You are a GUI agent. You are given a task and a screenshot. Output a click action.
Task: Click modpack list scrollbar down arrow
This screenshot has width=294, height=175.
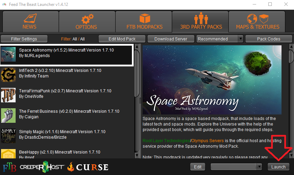pyautogui.click(x=137, y=155)
